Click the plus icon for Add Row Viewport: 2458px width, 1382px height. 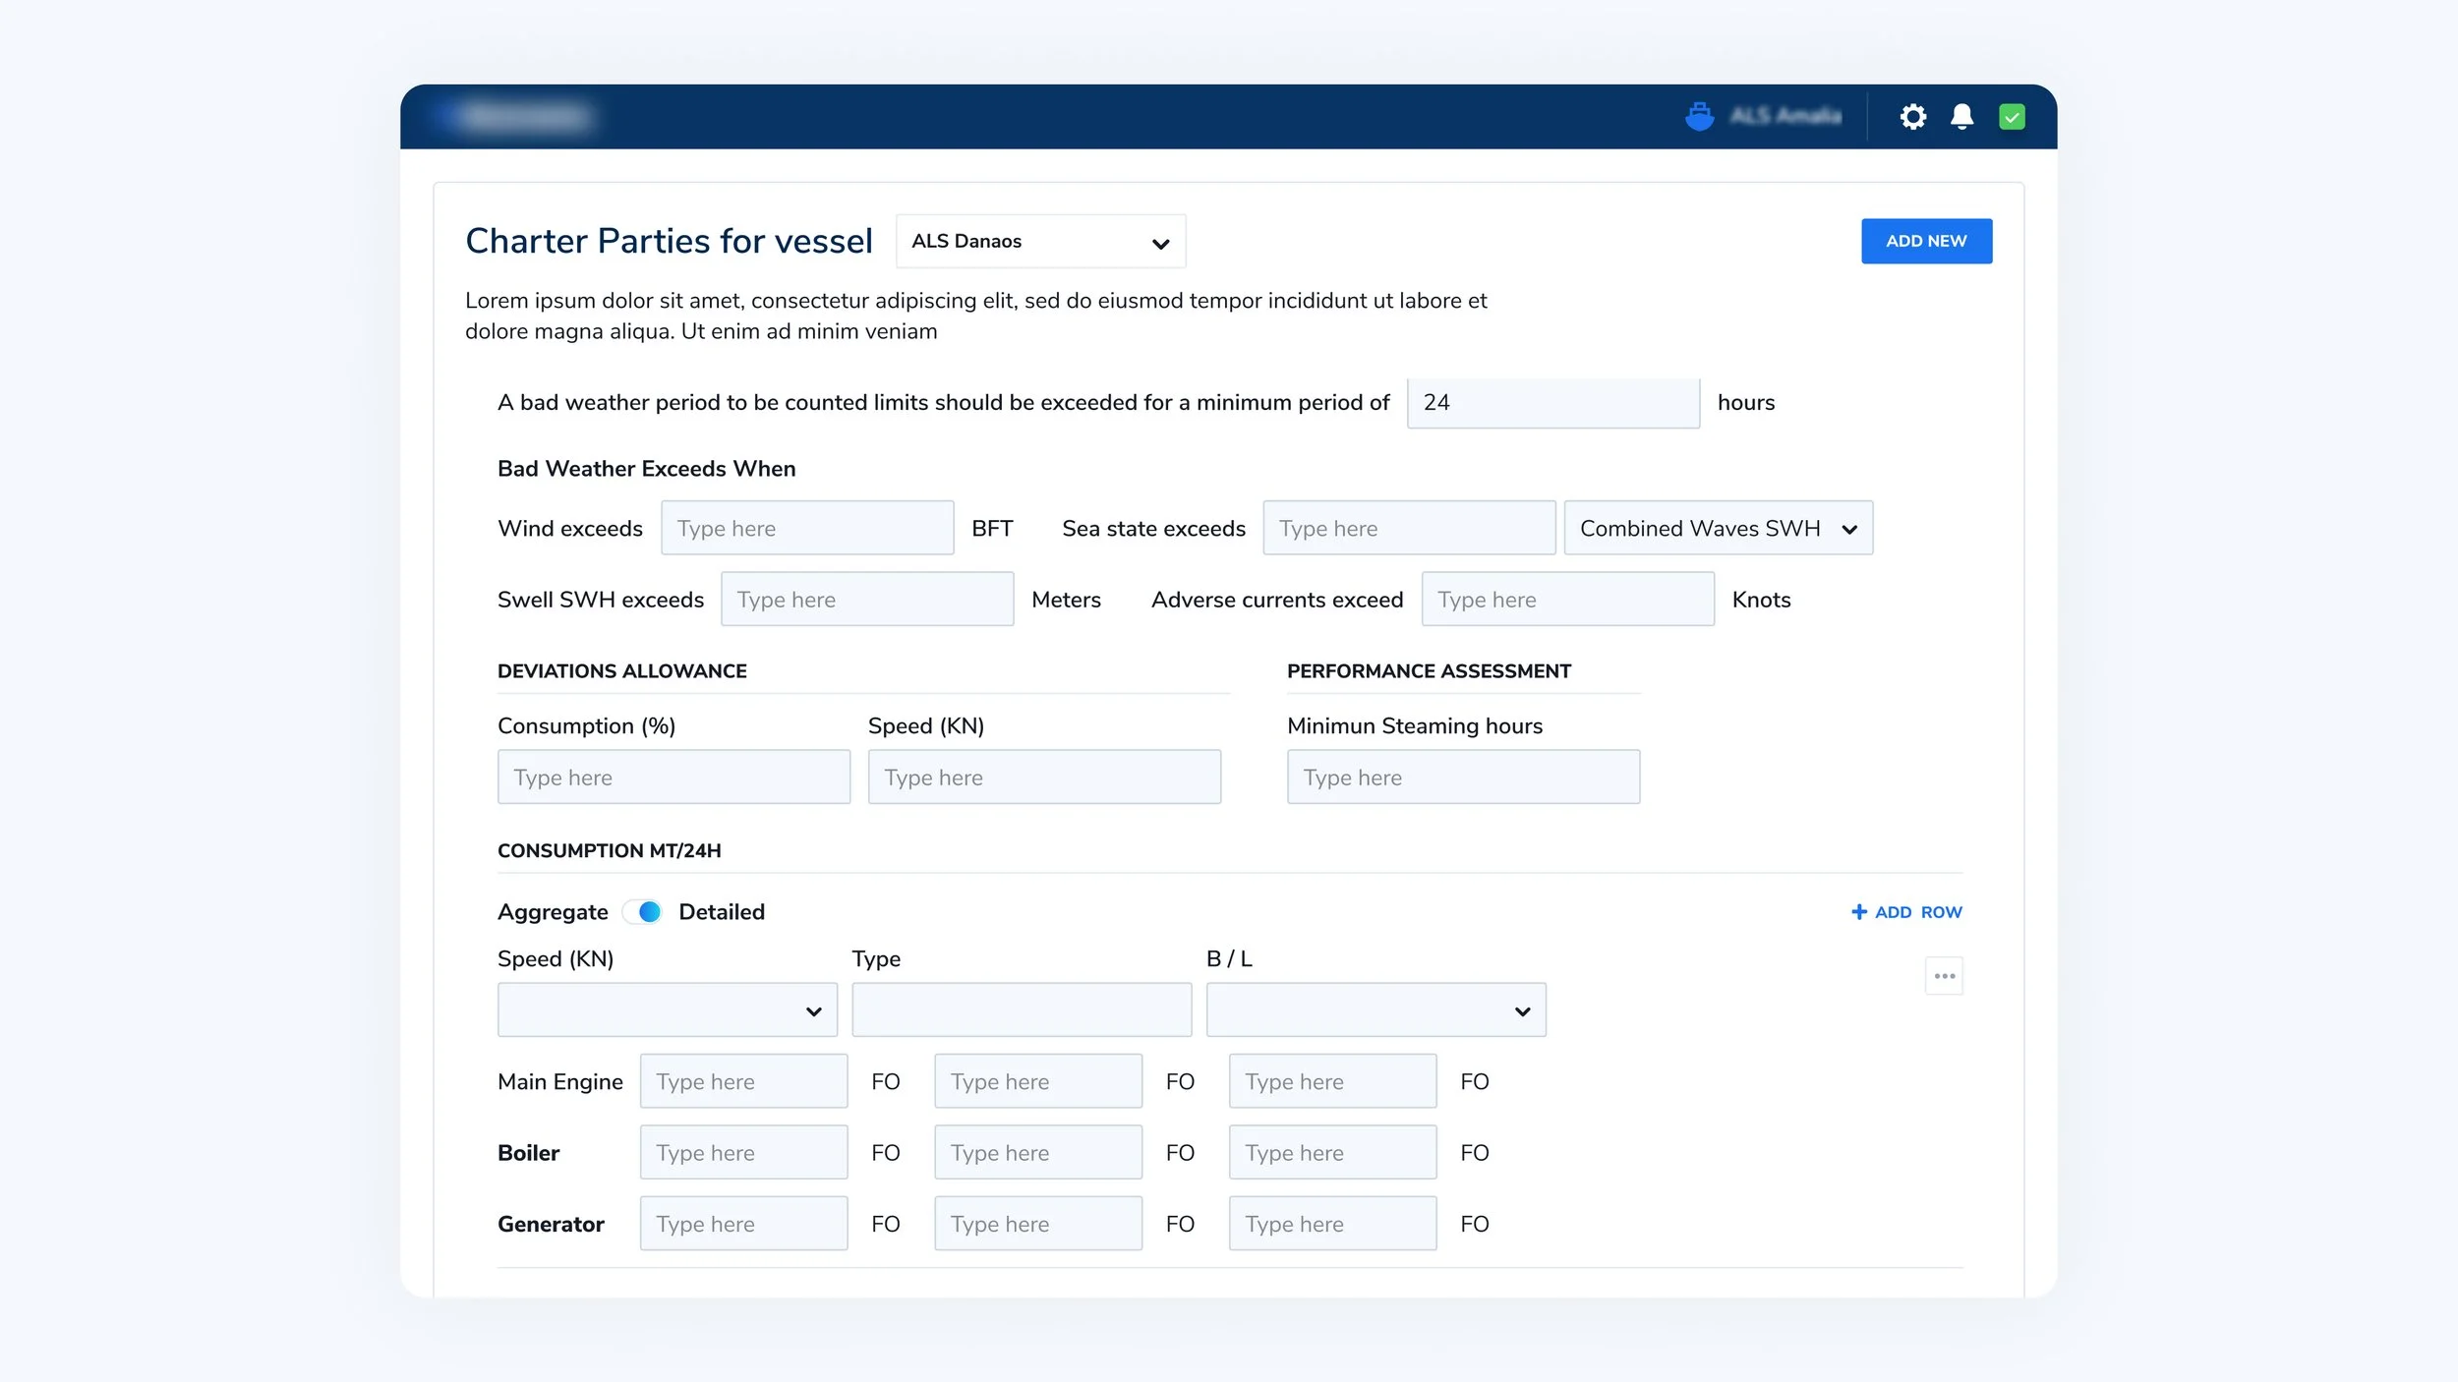point(1858,912)
